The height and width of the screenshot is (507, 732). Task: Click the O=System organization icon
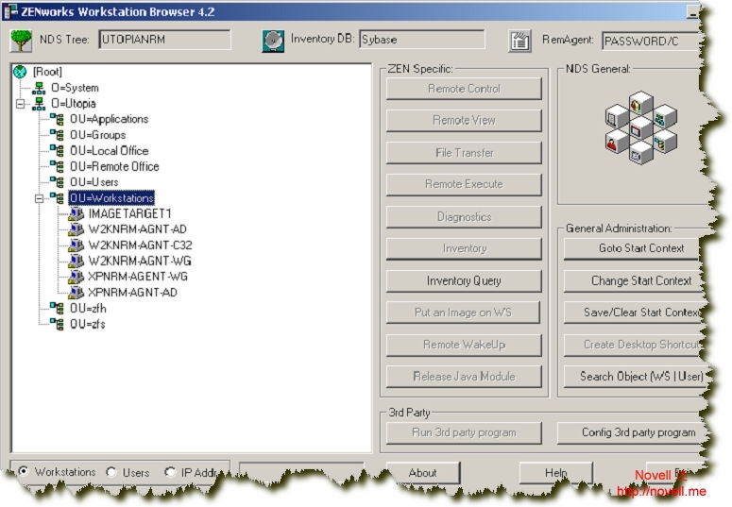[39, 88]
